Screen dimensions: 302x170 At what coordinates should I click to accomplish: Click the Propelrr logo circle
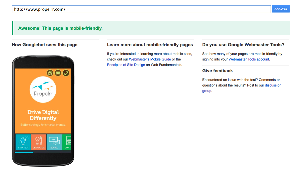[43, 89]
